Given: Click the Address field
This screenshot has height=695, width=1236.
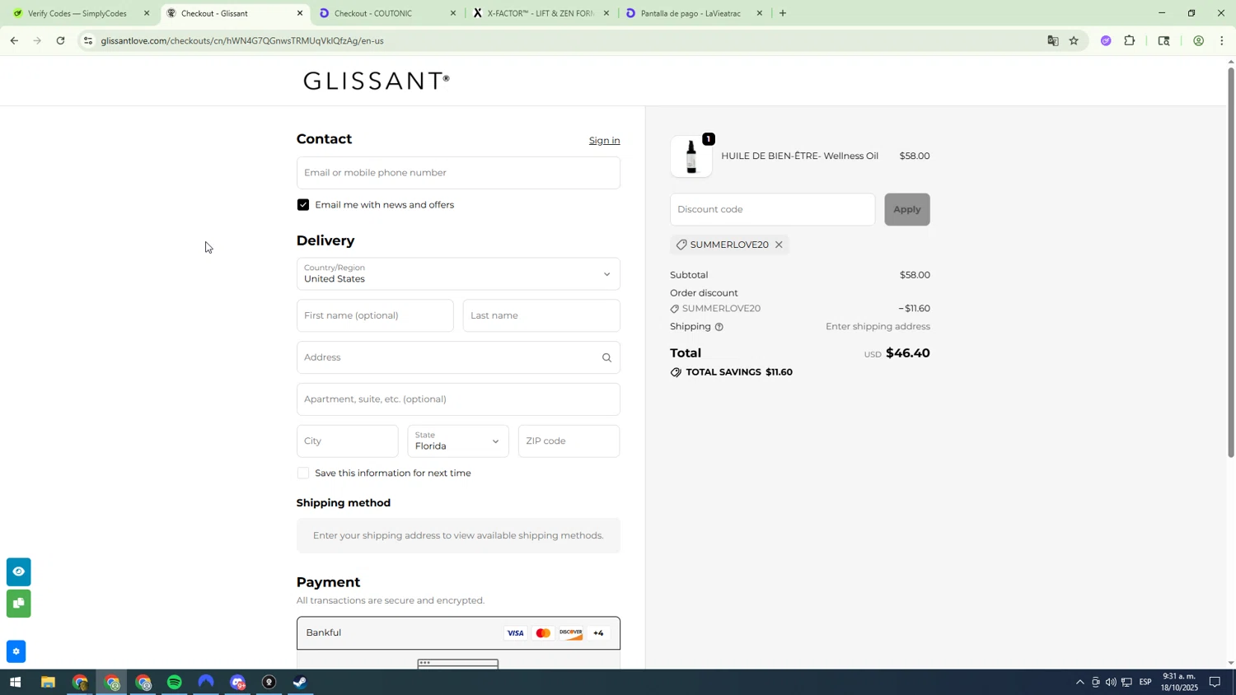Looking at the screenshot, I should 458,357.
